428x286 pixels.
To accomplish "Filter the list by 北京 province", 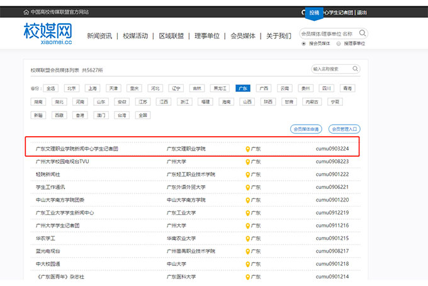I will [x=72, y=88].
